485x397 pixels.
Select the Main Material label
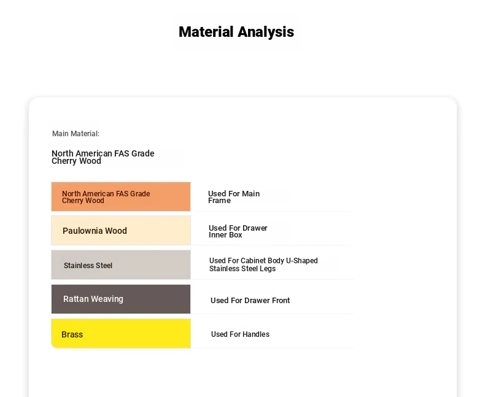click(x=76, y=134)
